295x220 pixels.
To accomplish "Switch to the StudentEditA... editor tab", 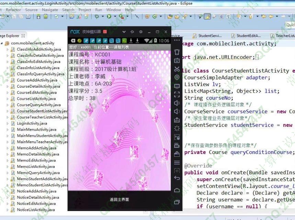I will pyautogui.click(x=246, y=35).
